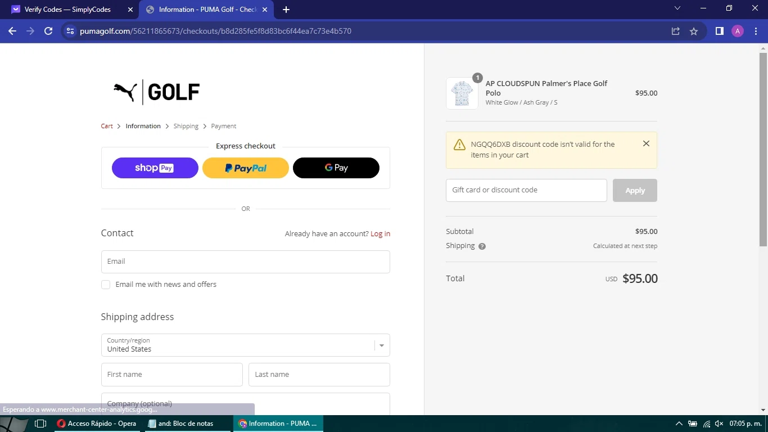Close the Information PUMA Golf tab
Viewport: 768px width, 432px height.
(x=265, y=10)
